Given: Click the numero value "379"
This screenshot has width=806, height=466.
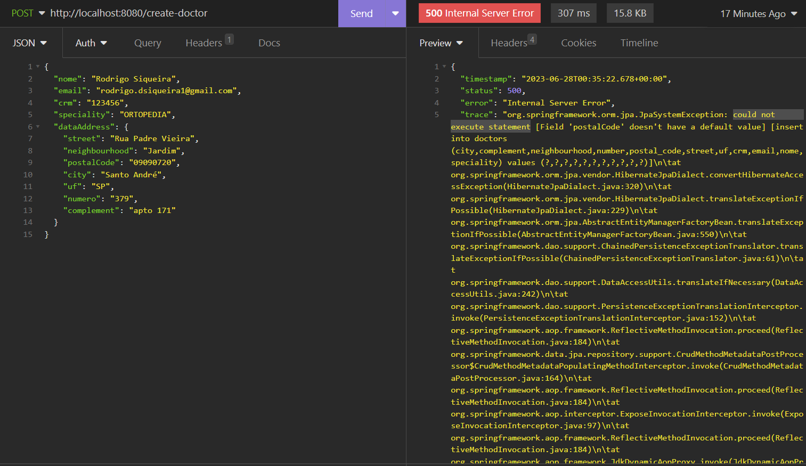Looking at the screenshot, I should pos(122,199).
